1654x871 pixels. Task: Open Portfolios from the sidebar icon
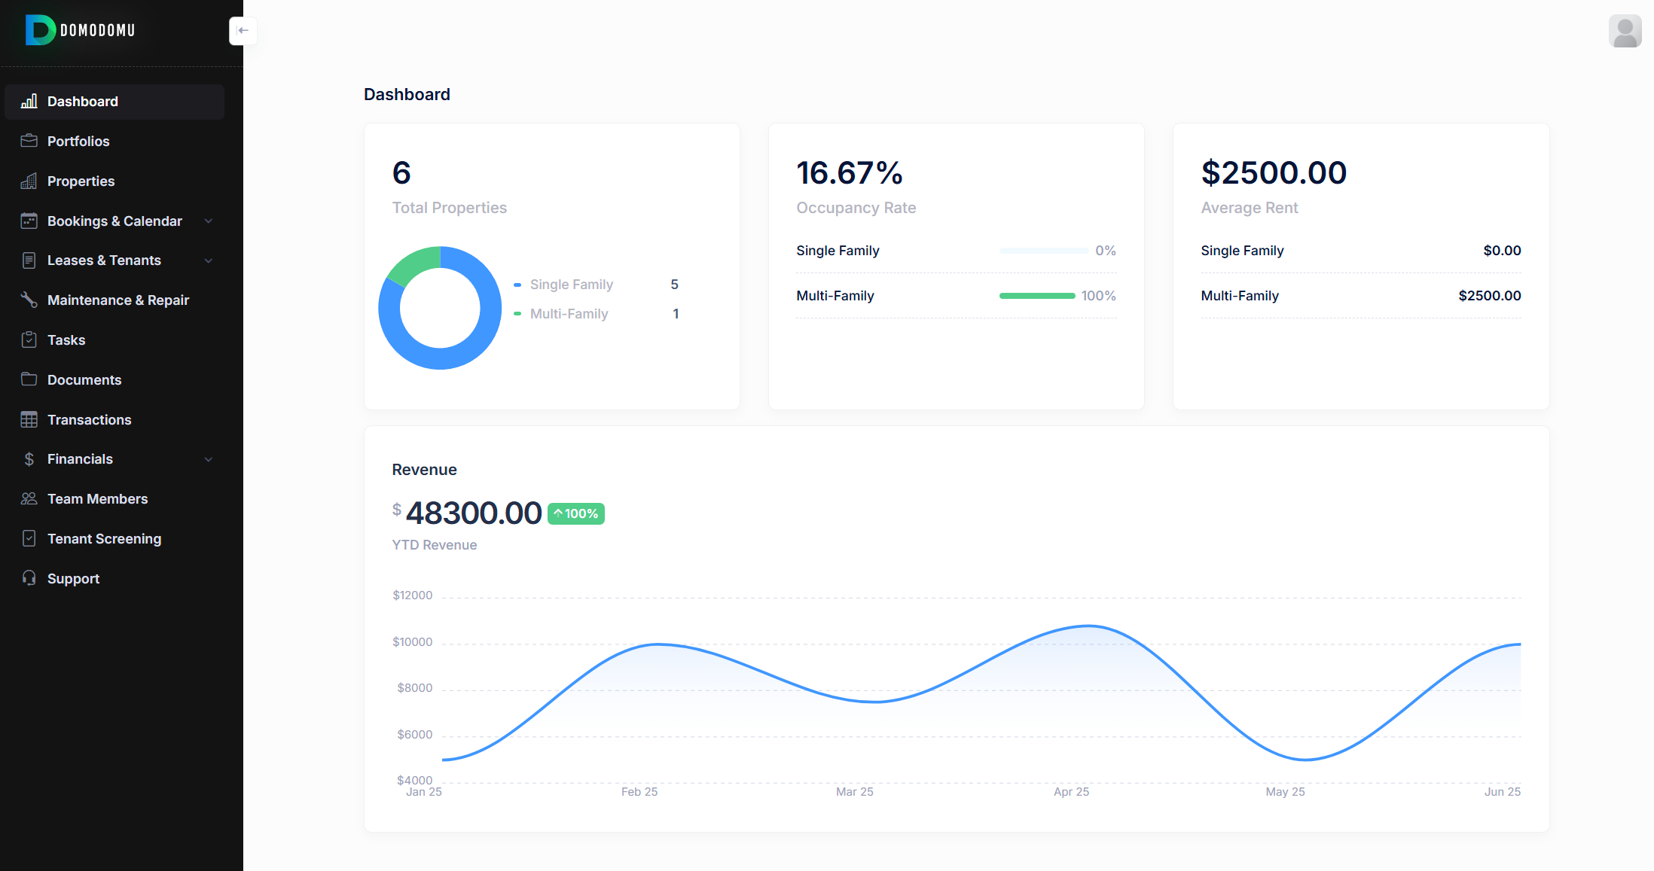coord(29,141)
